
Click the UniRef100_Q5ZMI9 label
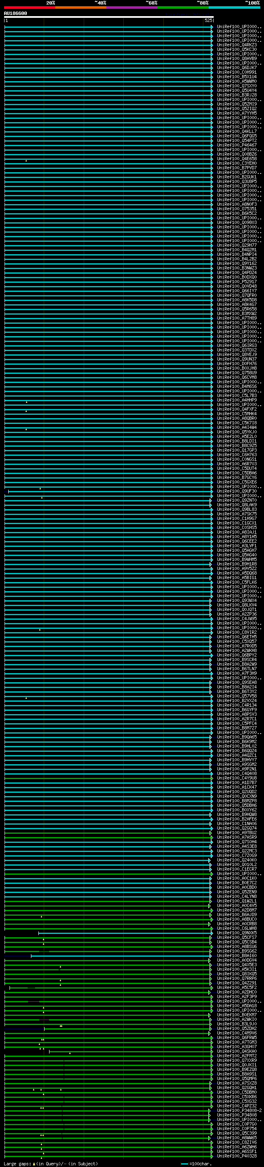[x=237, y=104]
